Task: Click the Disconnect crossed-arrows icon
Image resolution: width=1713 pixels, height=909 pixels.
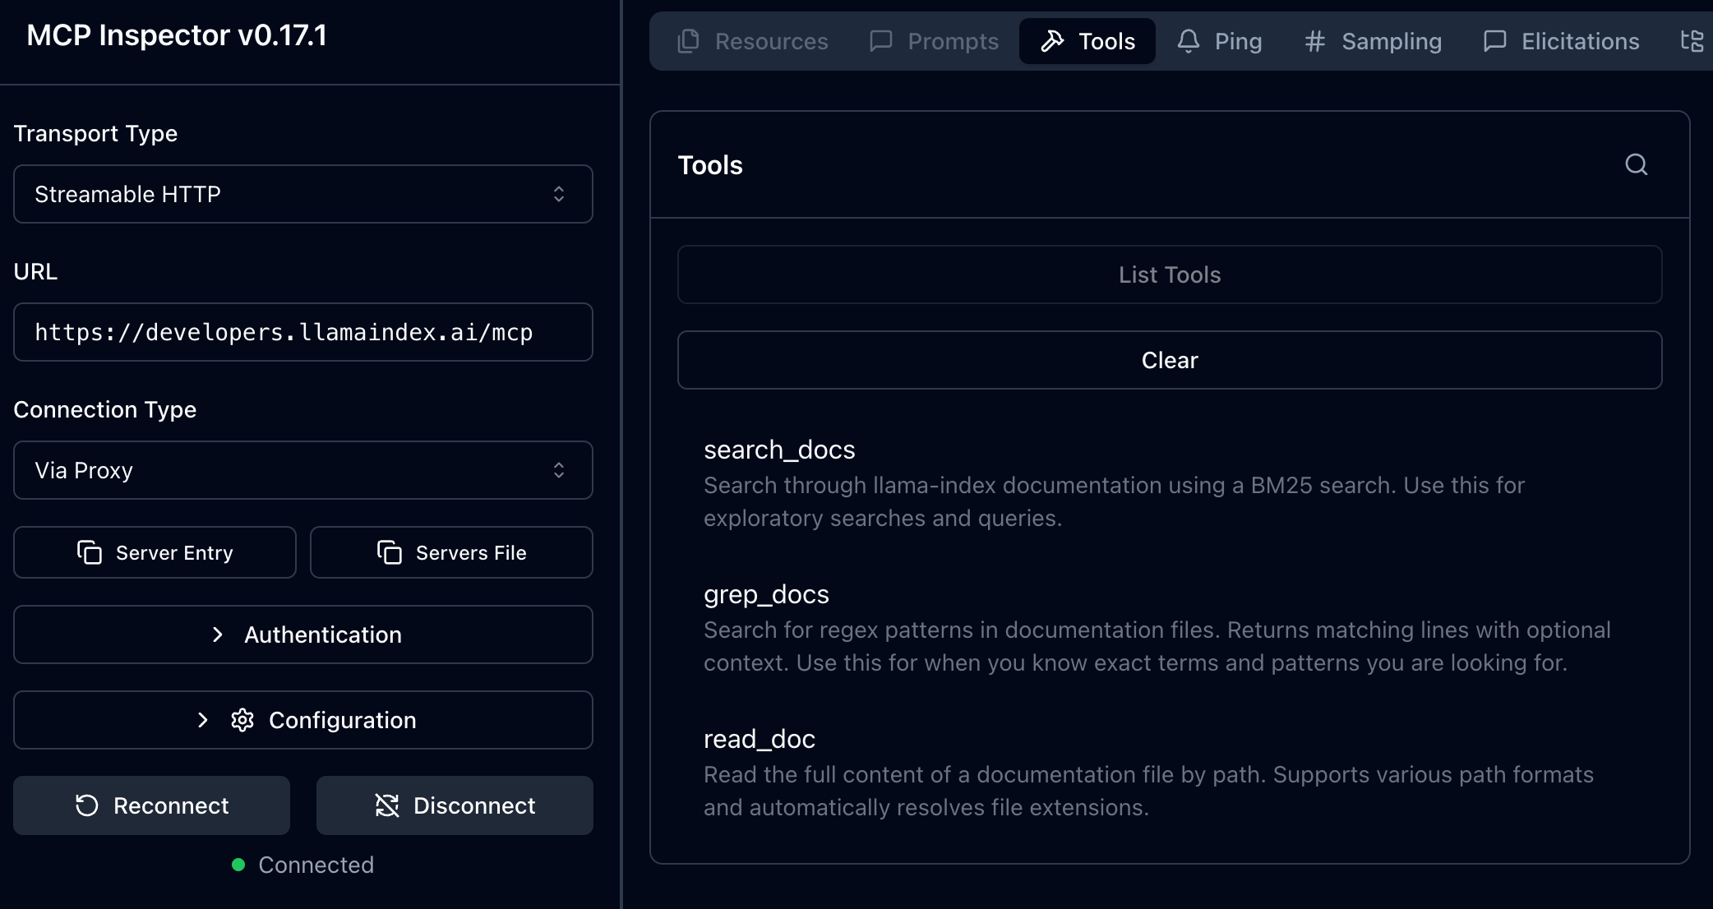Action: point(387,805)
